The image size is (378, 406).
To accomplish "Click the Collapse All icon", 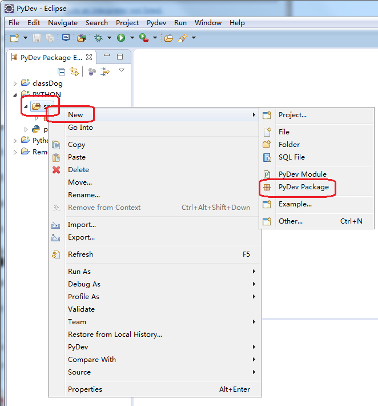I will (61, 71).
